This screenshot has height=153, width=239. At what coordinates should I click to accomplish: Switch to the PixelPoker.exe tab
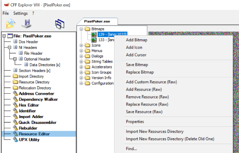click(97, 21)
